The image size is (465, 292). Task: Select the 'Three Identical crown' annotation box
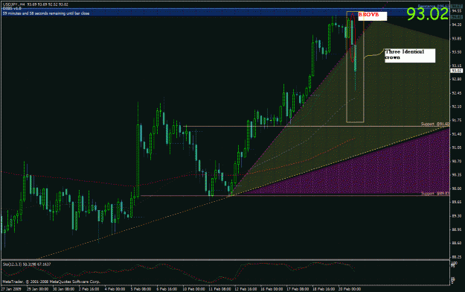click(410, 56)
